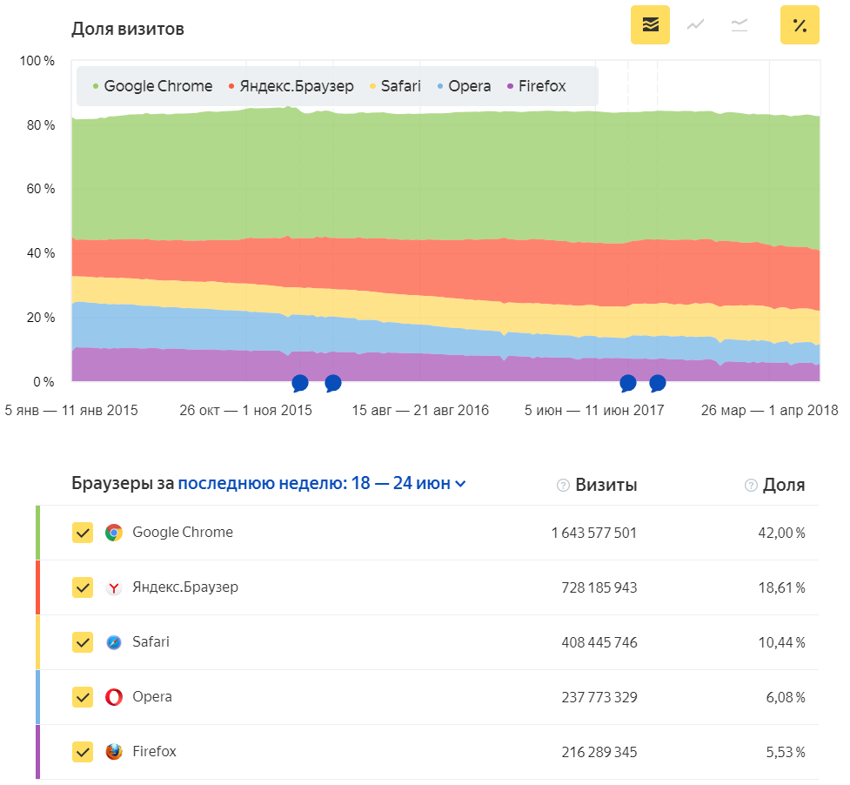
Task: Click the Firefox legend entry
Action: [x=536, y=86]
